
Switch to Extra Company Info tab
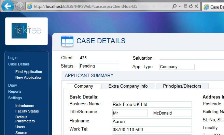click(128, 86)
